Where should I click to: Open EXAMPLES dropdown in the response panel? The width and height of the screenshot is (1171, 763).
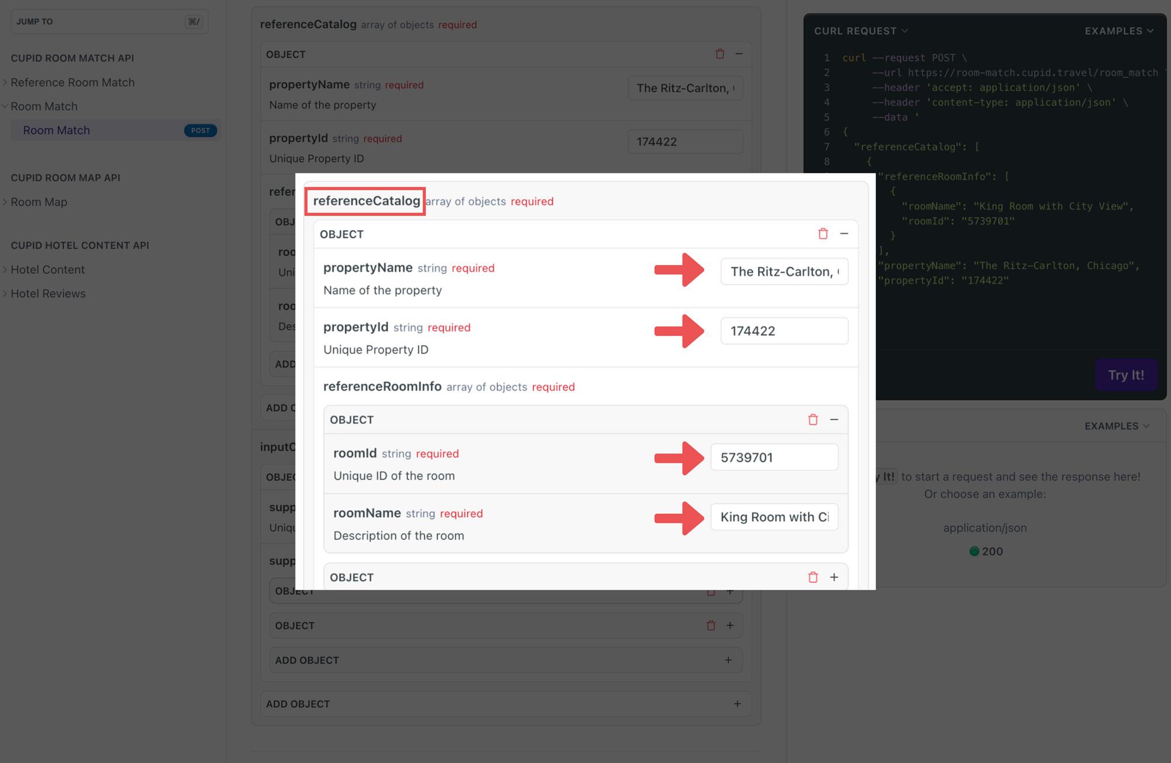coord(1116,426)
